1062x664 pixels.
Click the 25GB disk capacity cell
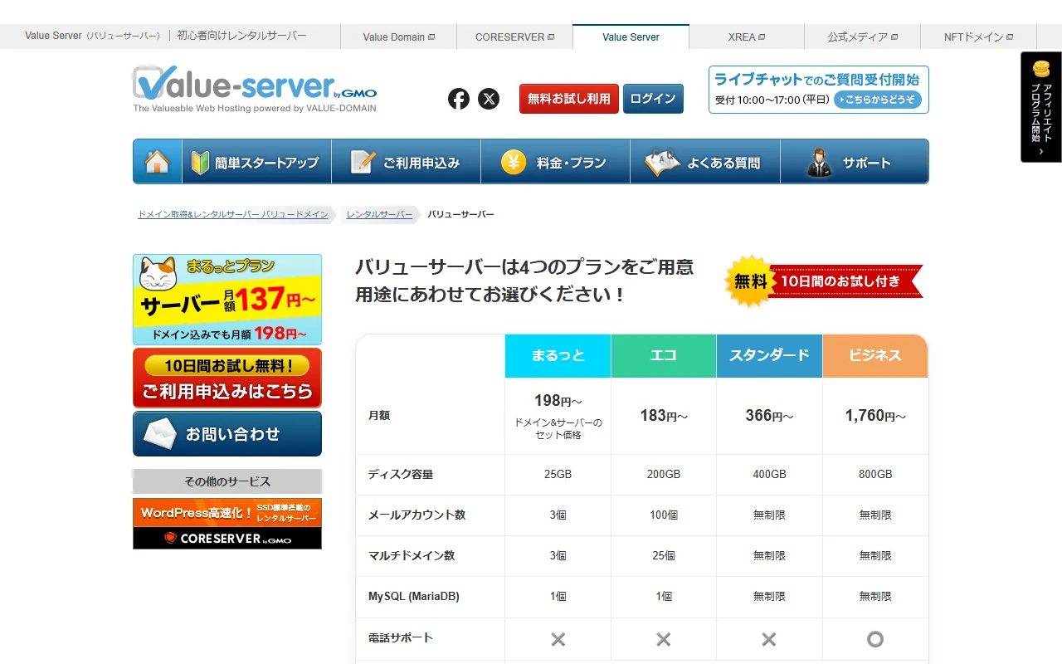[x=558, y=475]
